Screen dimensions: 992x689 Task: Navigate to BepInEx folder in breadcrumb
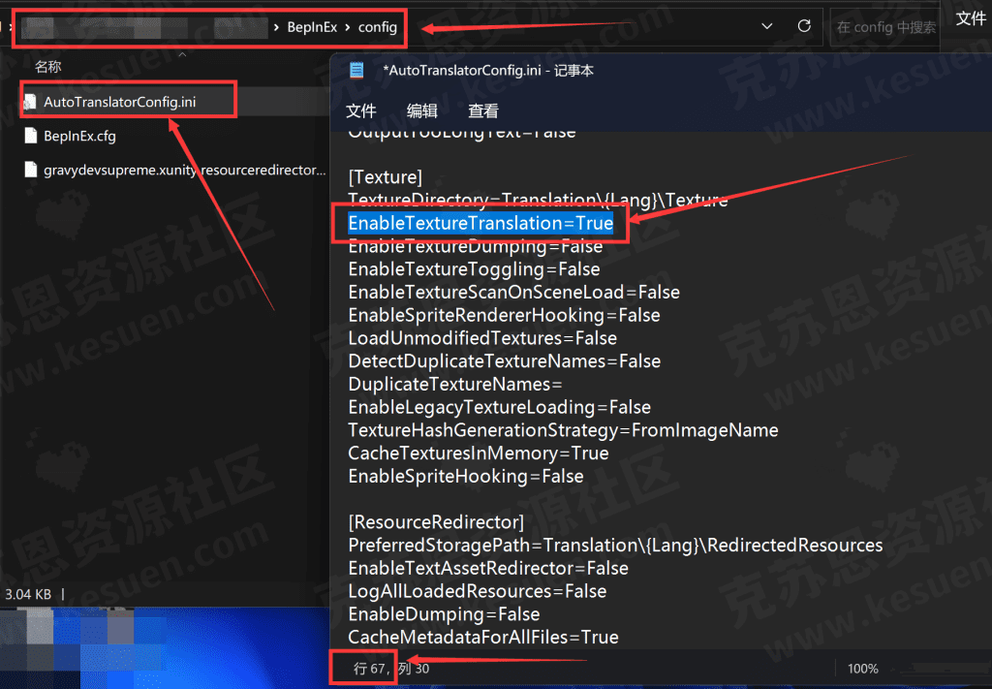[x=312, y=27]
